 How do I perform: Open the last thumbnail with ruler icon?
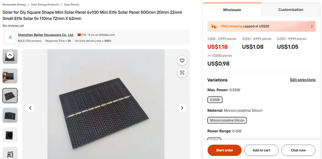(10, 153)
